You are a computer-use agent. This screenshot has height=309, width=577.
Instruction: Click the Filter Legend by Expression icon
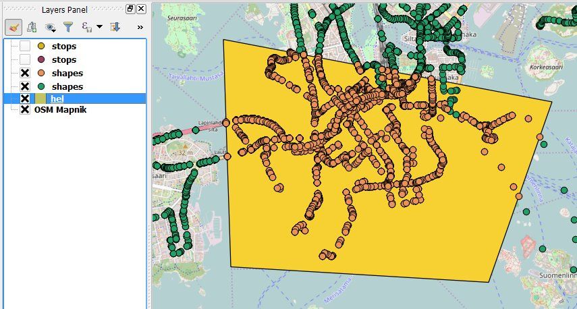(x=86, y=27)
